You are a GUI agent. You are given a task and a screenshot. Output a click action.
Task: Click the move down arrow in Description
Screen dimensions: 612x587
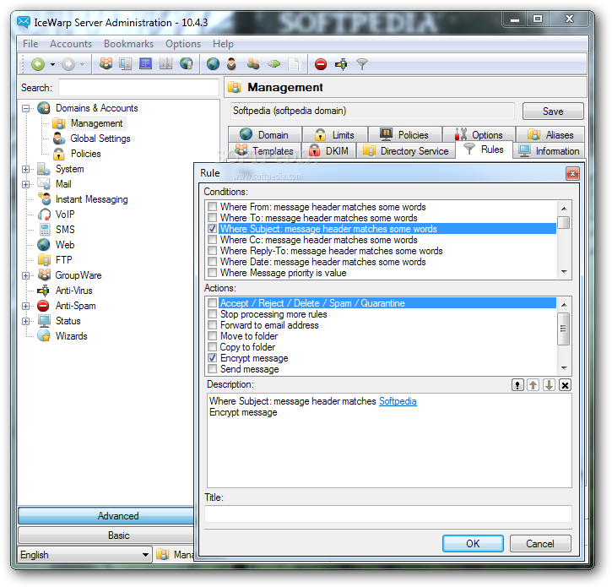tap(549, 385)
